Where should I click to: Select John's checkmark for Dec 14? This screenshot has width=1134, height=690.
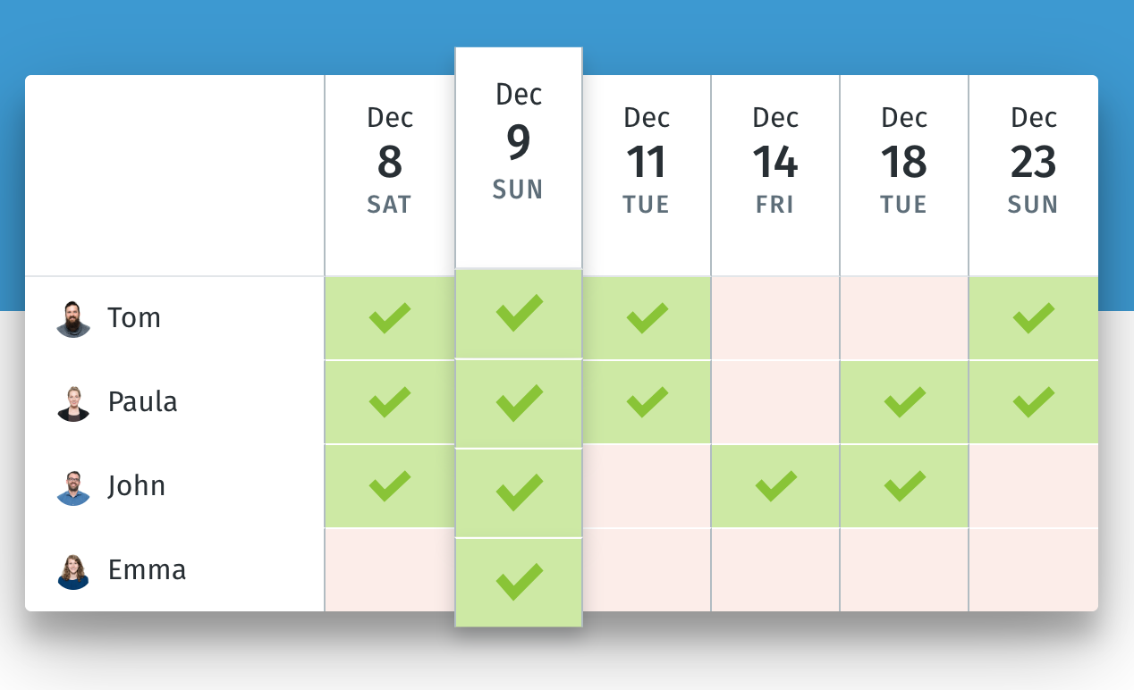774,485
